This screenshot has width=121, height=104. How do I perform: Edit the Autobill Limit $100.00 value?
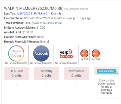pyautogui.click(x=28, y=32)
